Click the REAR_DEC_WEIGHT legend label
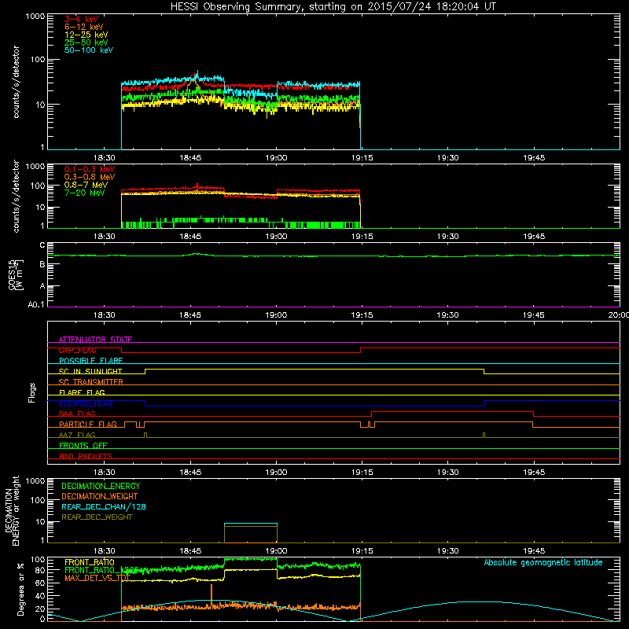Image resolution: width=629 pixels, height=629 pixels. (x=97, y=517)
